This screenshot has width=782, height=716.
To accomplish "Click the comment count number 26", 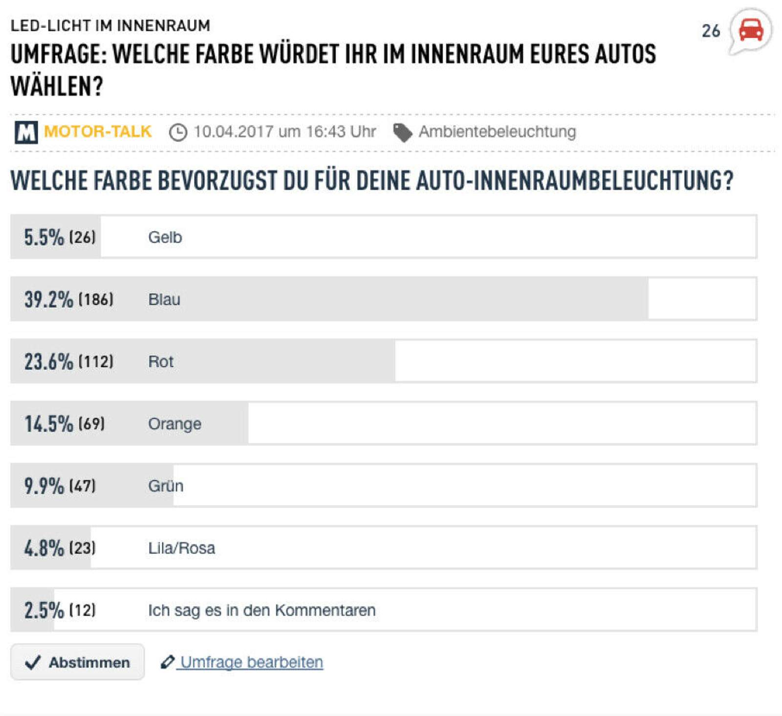I will [711, 31].
